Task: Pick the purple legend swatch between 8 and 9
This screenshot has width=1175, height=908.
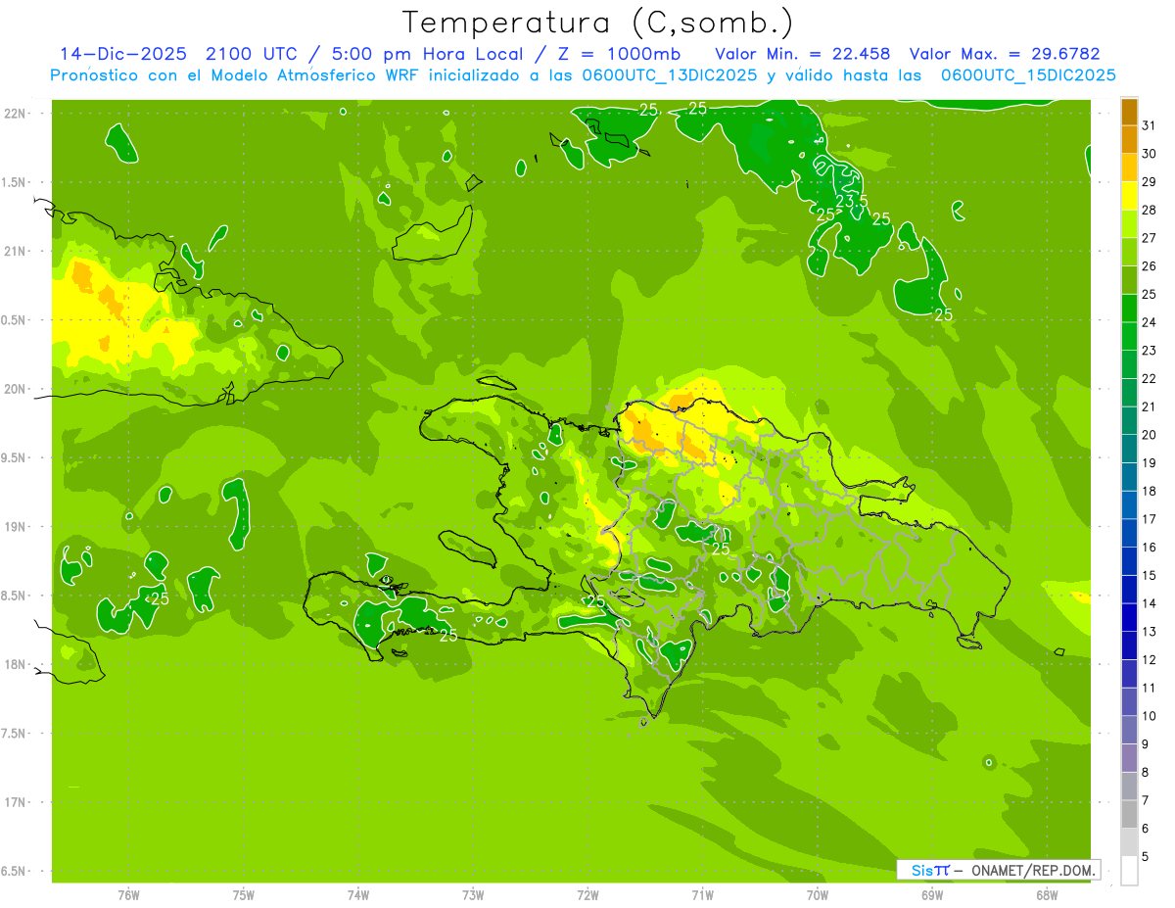Action: 1129,758
